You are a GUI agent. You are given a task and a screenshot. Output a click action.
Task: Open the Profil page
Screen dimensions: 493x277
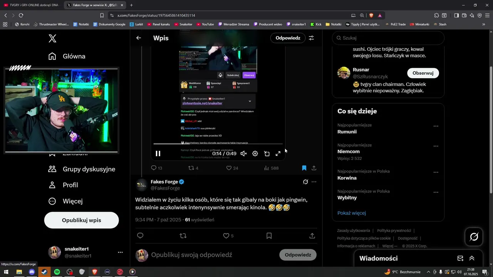pos(63,185)
